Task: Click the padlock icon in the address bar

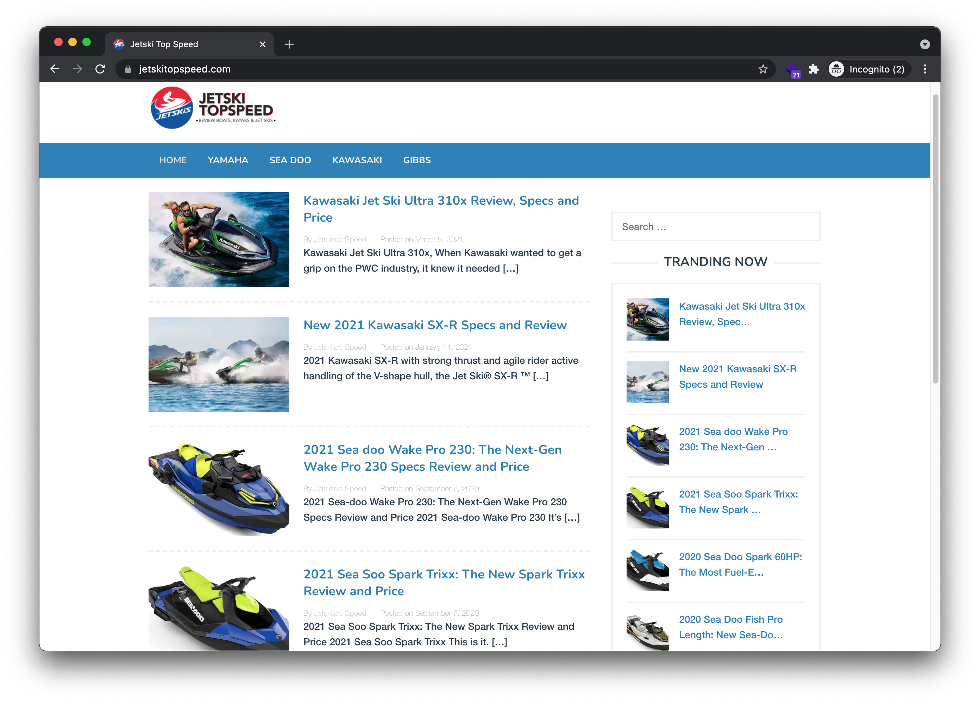Action: (128, 69)
